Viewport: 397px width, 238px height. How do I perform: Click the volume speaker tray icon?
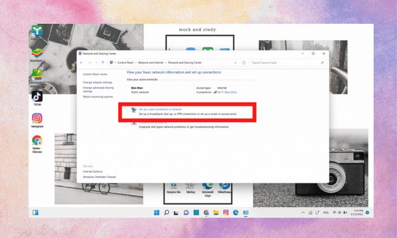[x=340, y=212]
